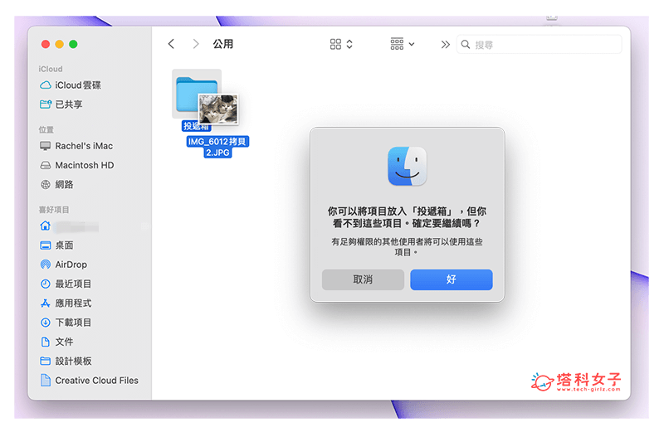Open 桌面 desktop folder

coord(56,245)
